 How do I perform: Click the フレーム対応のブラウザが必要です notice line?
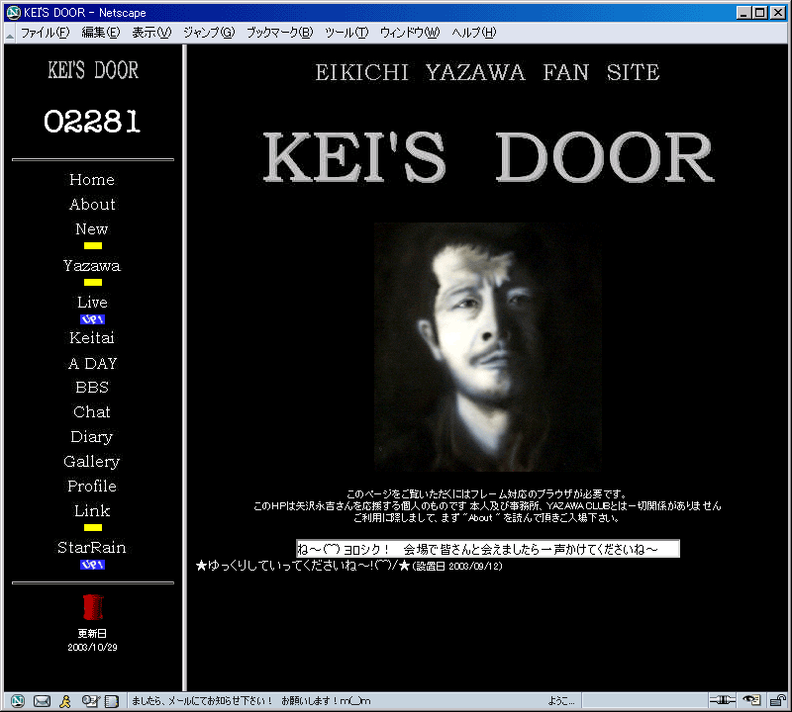point(488,494)
